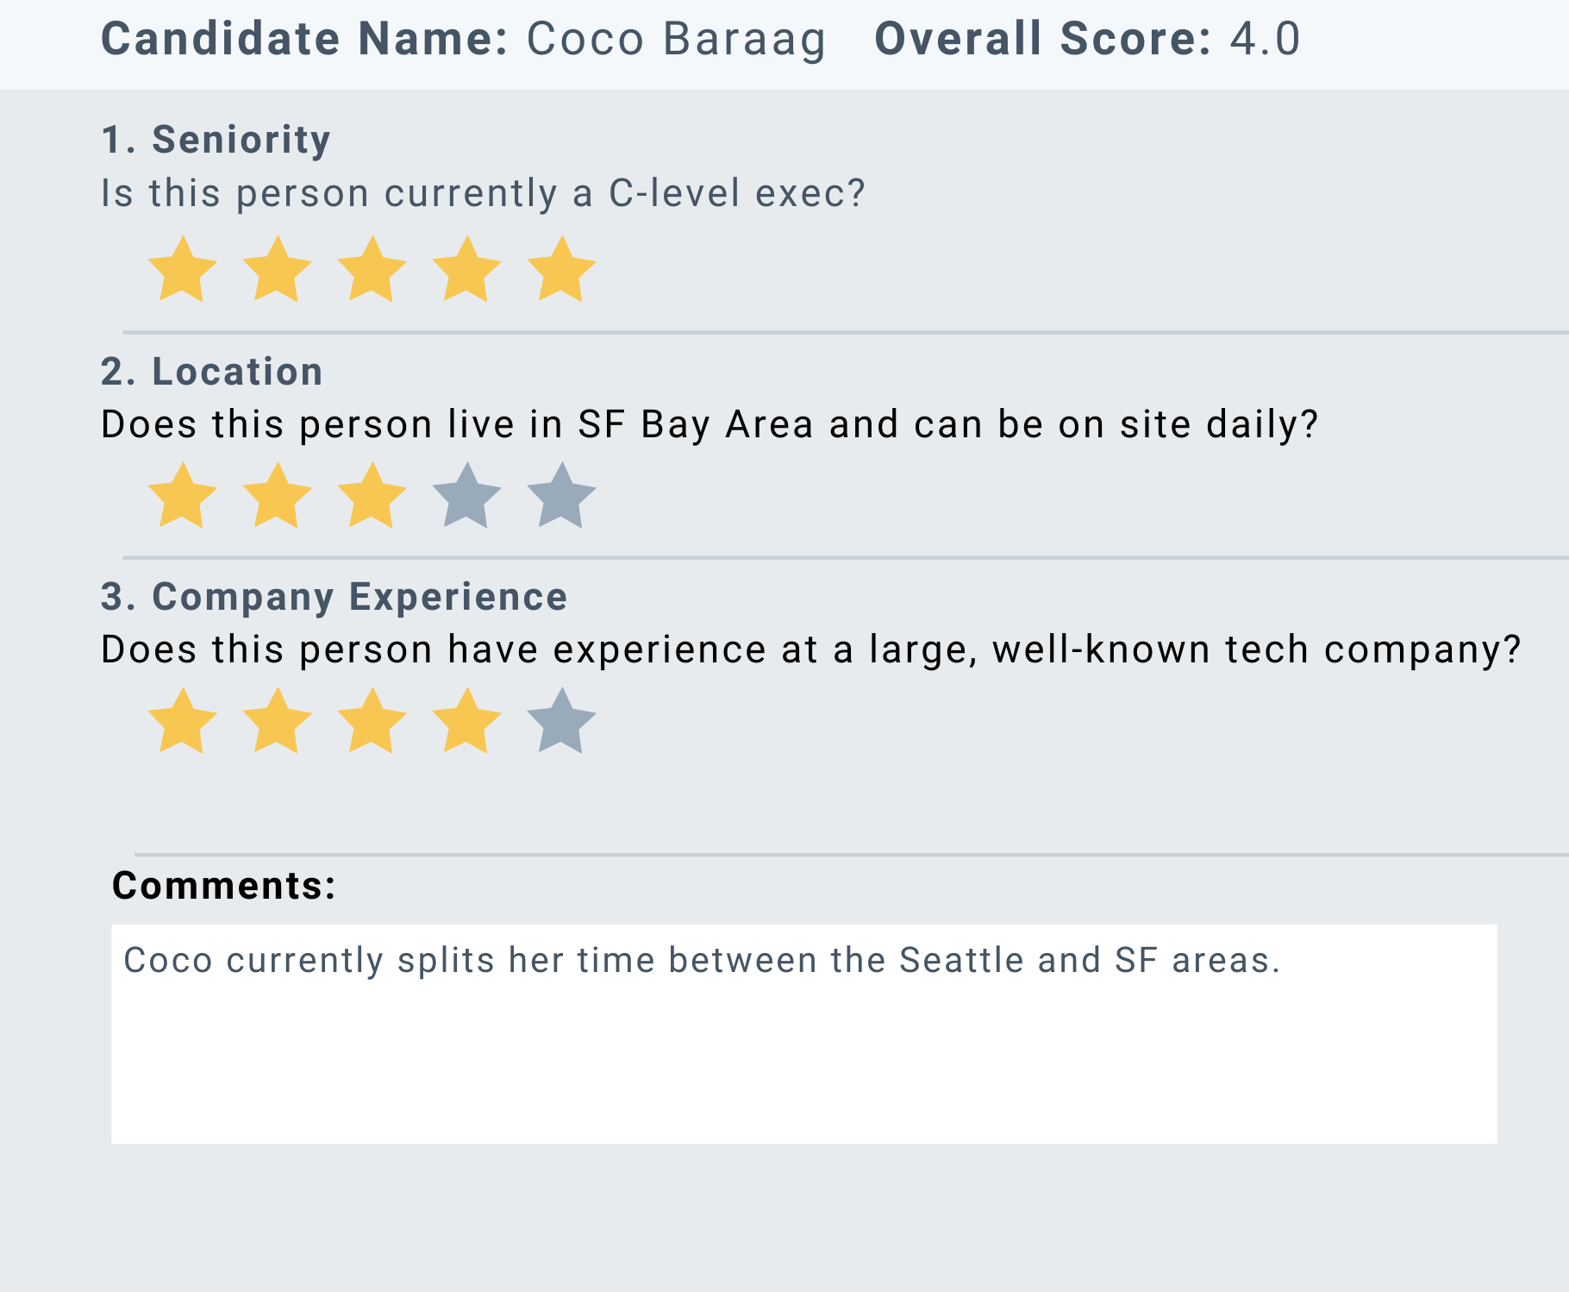Expand the Company Experience section

click(x=334, y=595)
